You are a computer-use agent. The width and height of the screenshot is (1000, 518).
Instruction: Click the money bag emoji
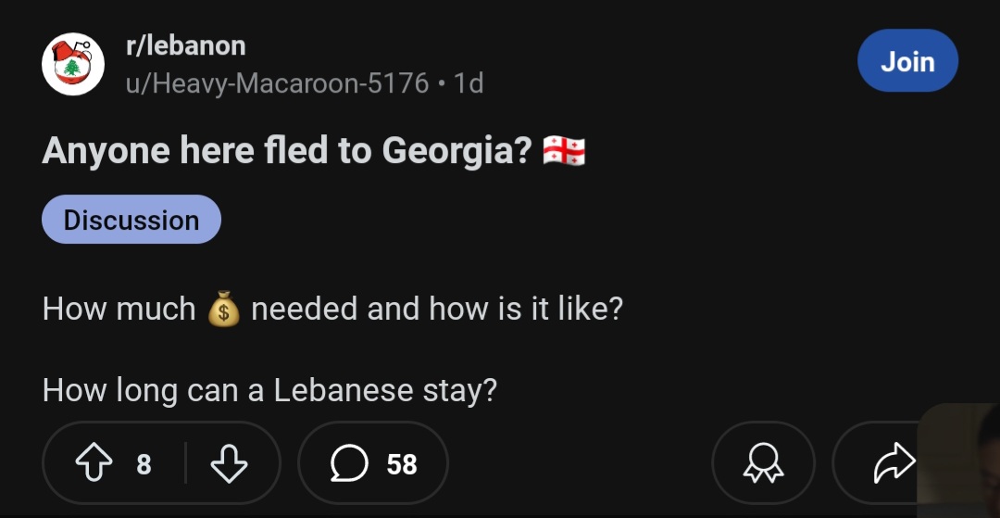pyautogui.click(x=223, y=309)
